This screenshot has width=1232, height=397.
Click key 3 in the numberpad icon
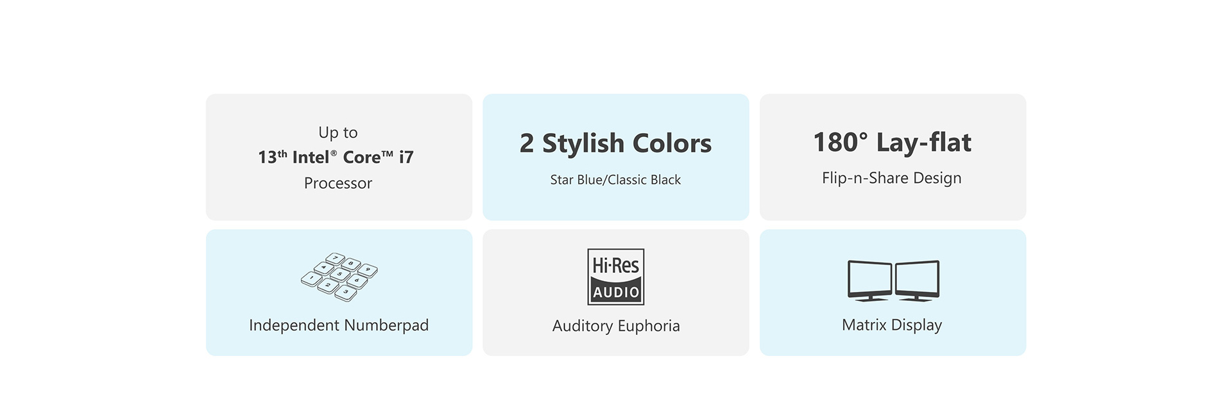pos(346,293)
